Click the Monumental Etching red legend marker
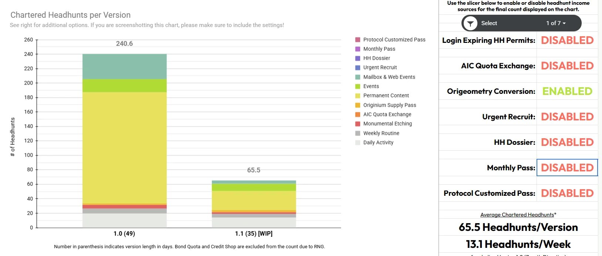 point(358,124)
